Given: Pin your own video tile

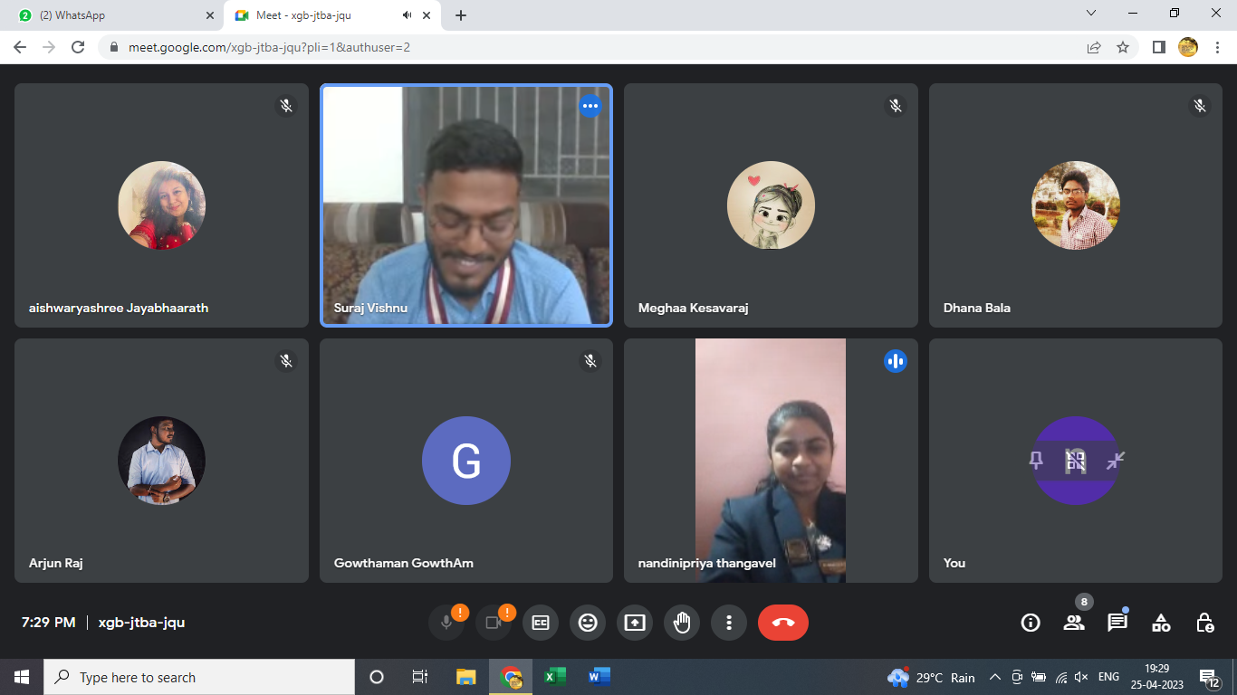Looking at the screenshot, I should point(1036,461).
